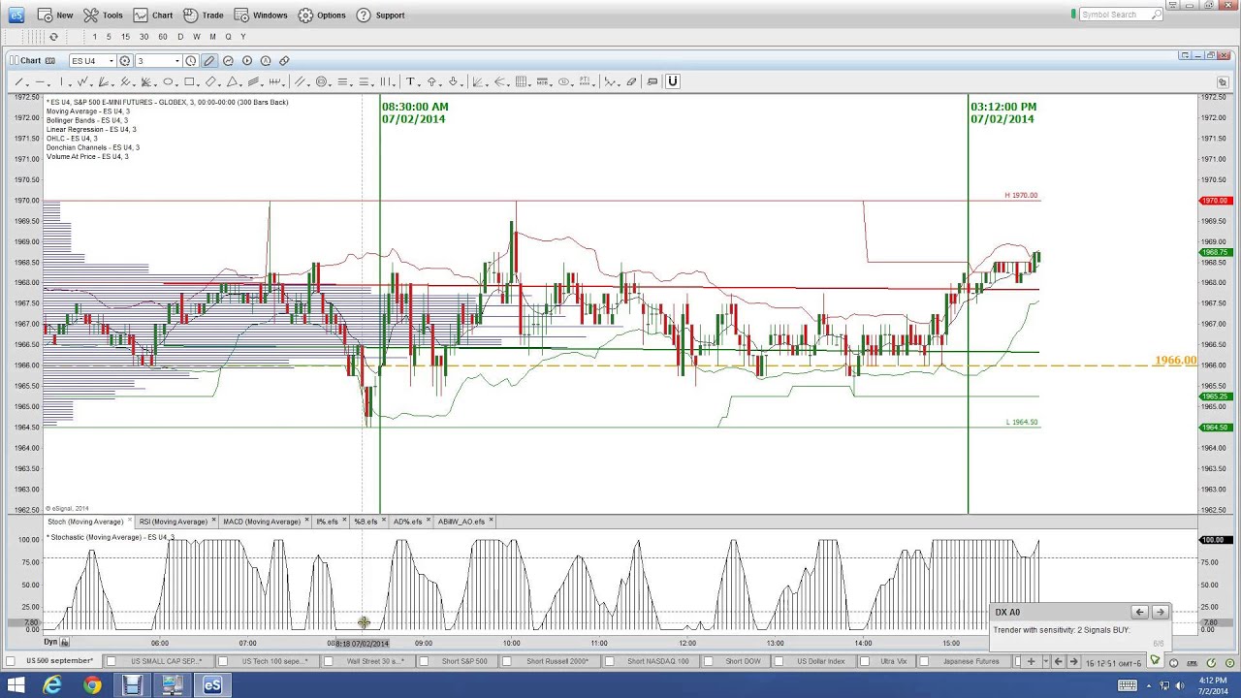Viewport: 1241px width, 698px height.
Task: Set interval to 60 minutes
Action: (163, 37)
